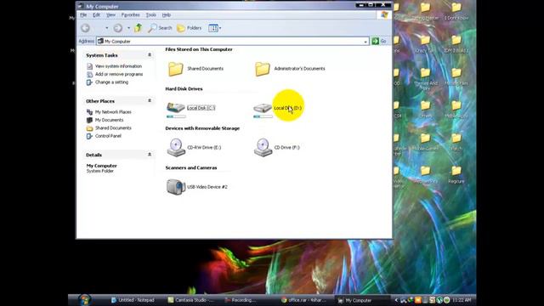Screen dimensions: 544x306
Task: Select the CD Drive (F:) icon
Action: [x=263, y=147]
